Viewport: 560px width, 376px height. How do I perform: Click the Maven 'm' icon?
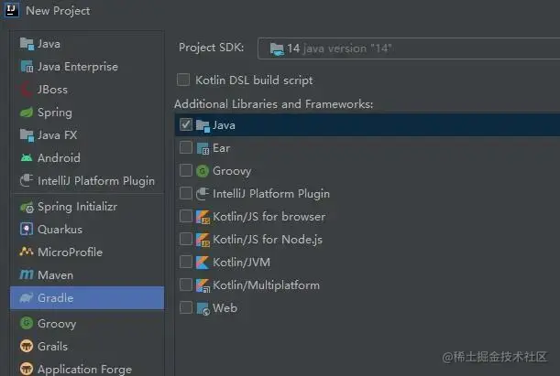coord(27,274)
